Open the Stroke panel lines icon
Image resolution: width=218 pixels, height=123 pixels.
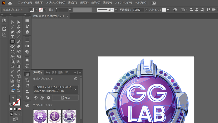[x=27, y=40]
